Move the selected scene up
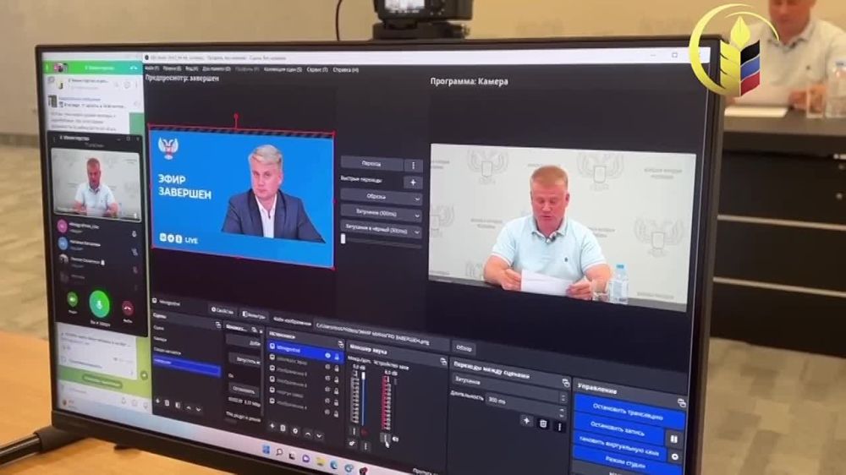 point(189,407)
